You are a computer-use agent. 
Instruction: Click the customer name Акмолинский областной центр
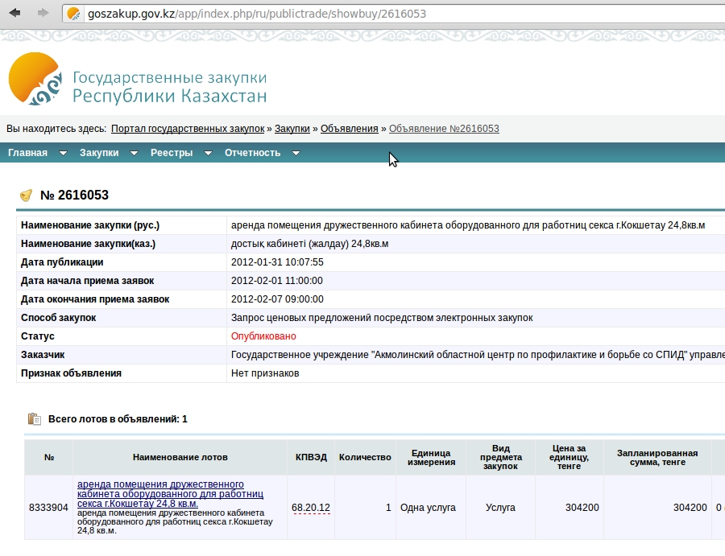(x=478, y=355)
